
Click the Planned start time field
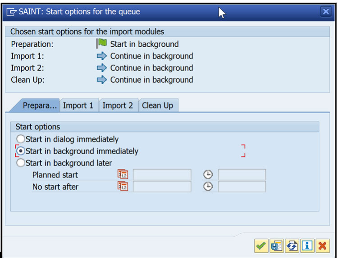point(242,174)
